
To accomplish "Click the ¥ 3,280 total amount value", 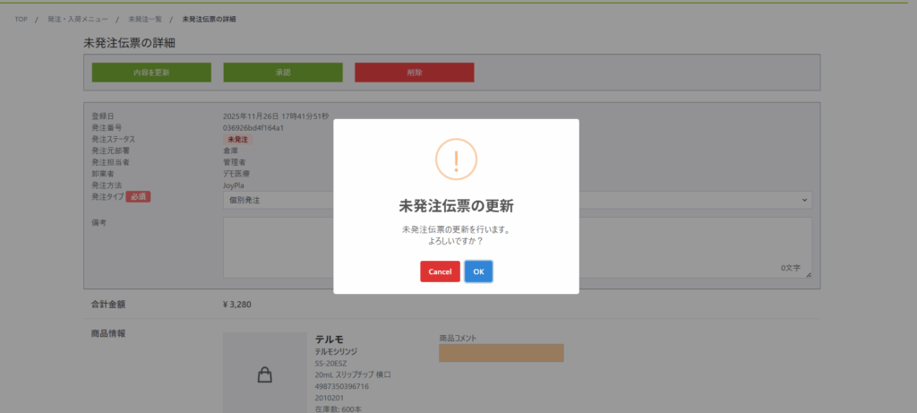I will click(x=237, y=305).
